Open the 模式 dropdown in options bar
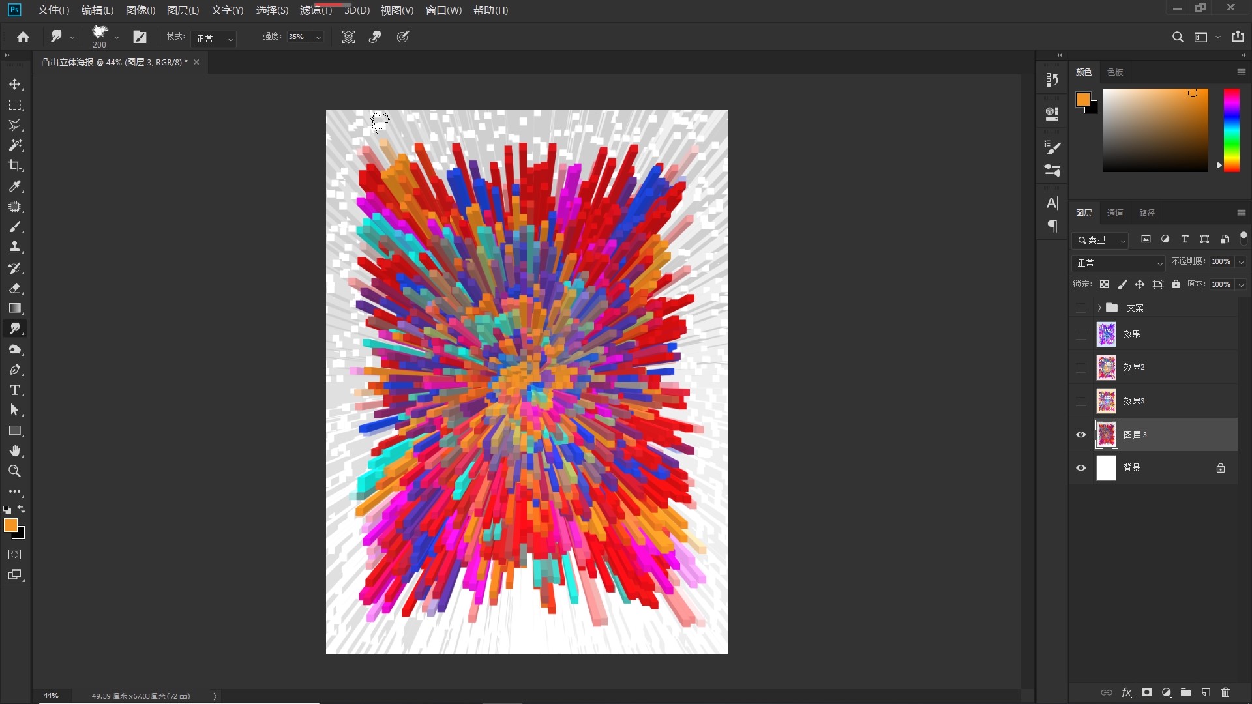 pyautogui.click(x=214, y=38)
